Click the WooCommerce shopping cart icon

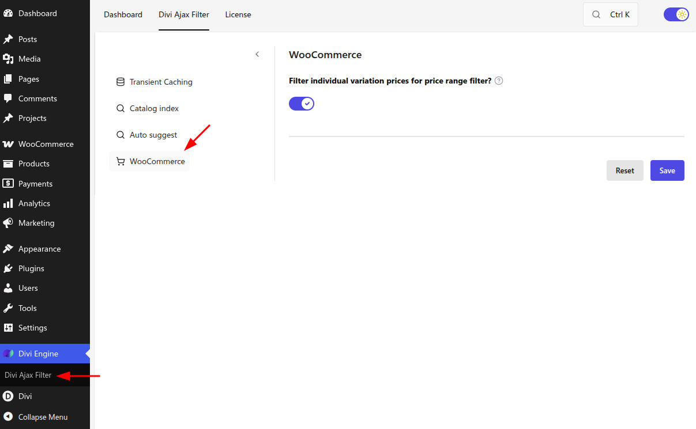click(x=121, y=161)
